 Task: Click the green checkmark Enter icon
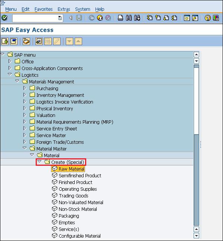coord(4,18)
